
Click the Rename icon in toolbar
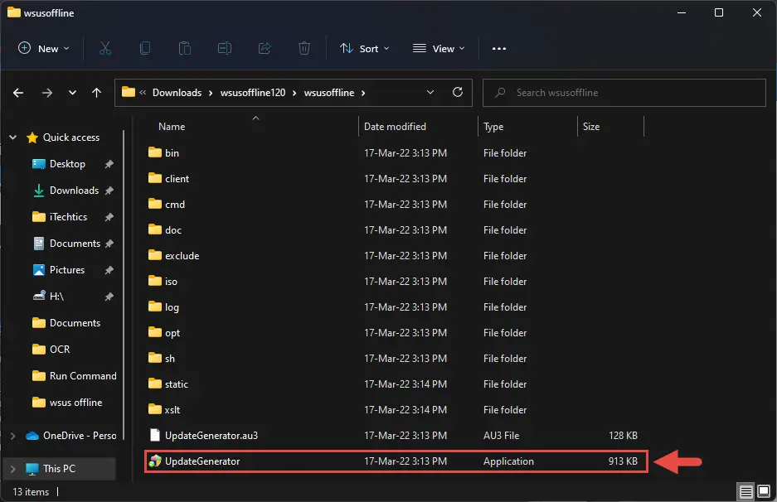[225, 49]
